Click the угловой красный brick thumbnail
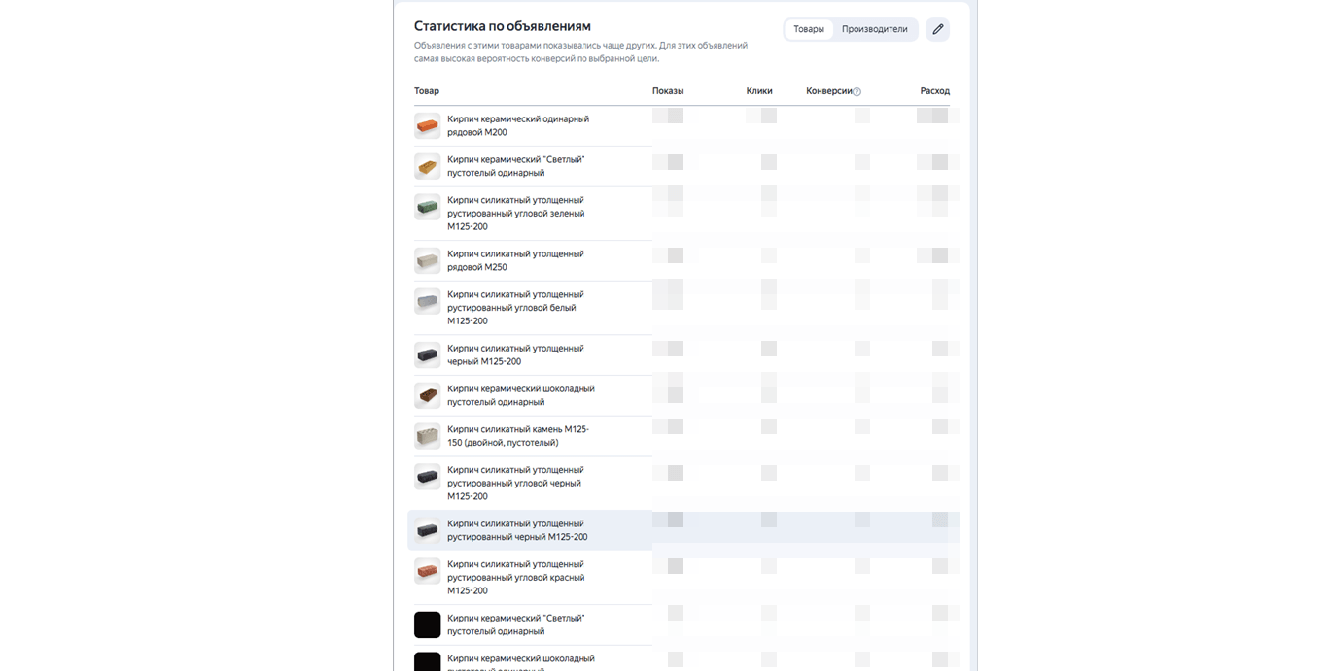The height and width of the screenshot is (672, 1328). pos(427,571)
